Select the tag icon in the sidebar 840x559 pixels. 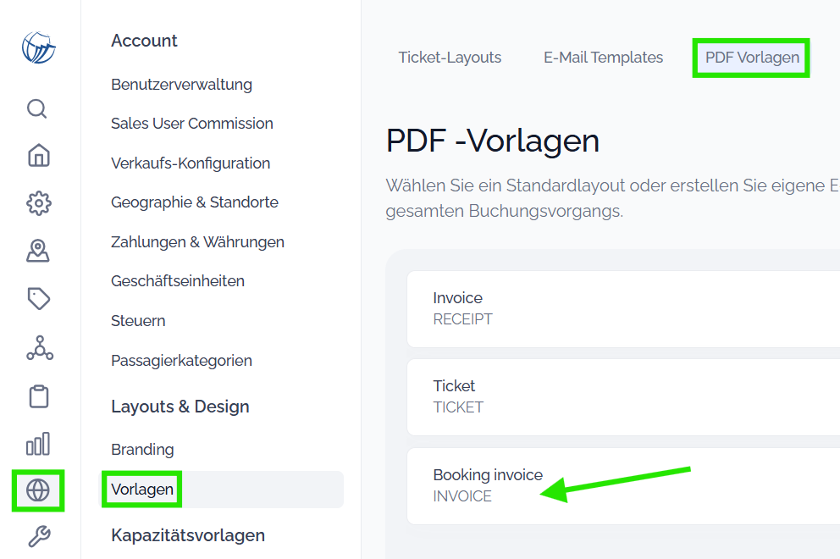click(x=37, y=298)
